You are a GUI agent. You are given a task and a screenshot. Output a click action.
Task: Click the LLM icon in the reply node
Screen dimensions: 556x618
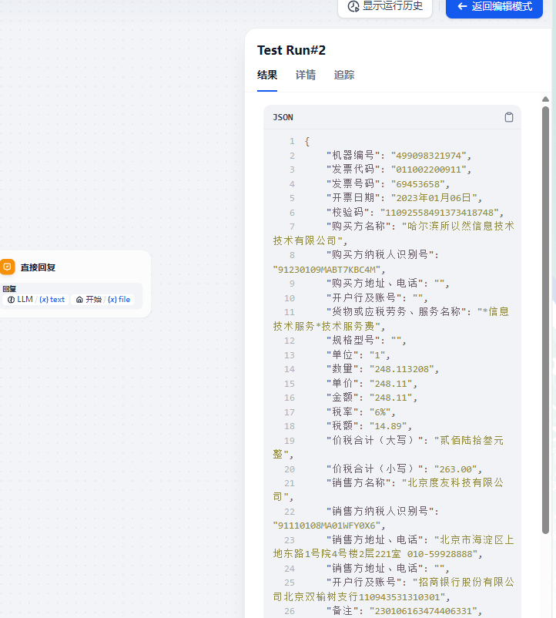pos(11,300)
